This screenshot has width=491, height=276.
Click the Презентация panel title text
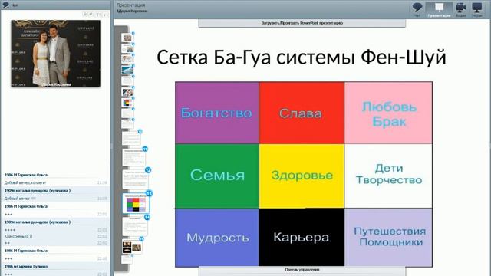130,5
